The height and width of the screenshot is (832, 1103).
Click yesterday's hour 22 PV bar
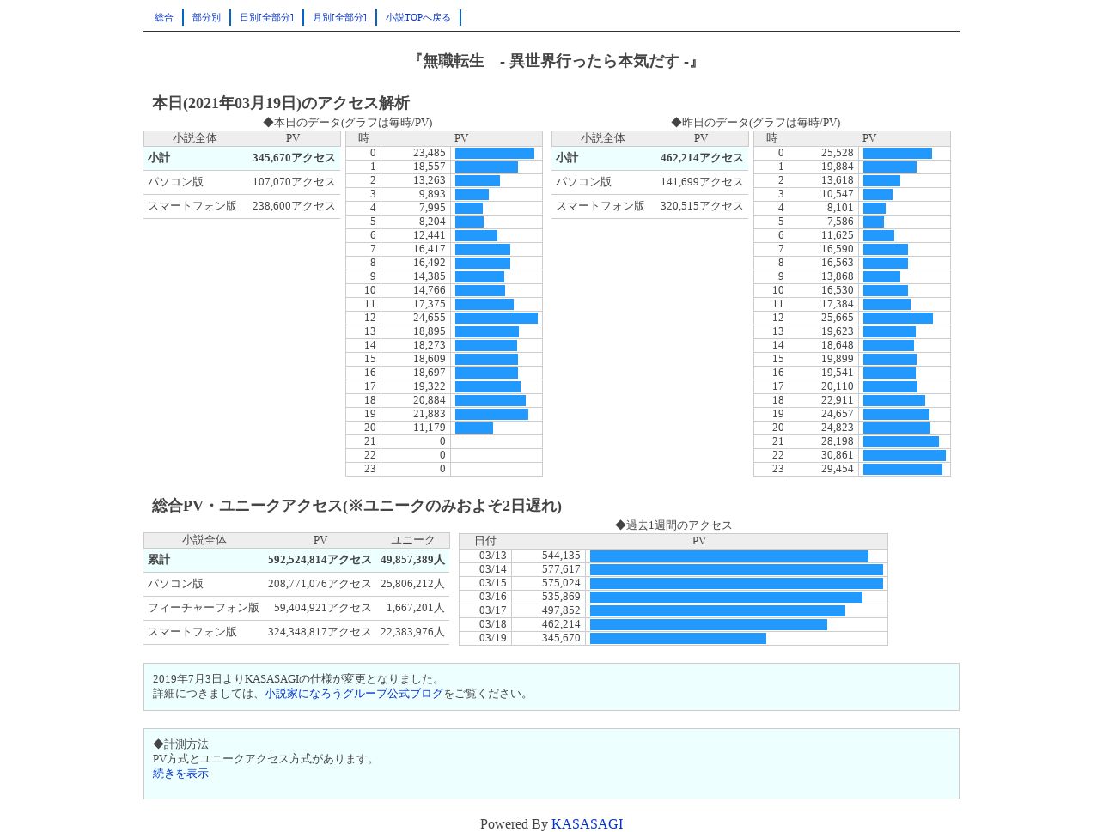tap(905, 455)
